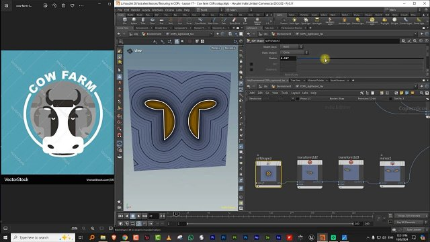Jump to first frame on timeline
Viewport: 430px width, 242px height.
coord(120,216)
